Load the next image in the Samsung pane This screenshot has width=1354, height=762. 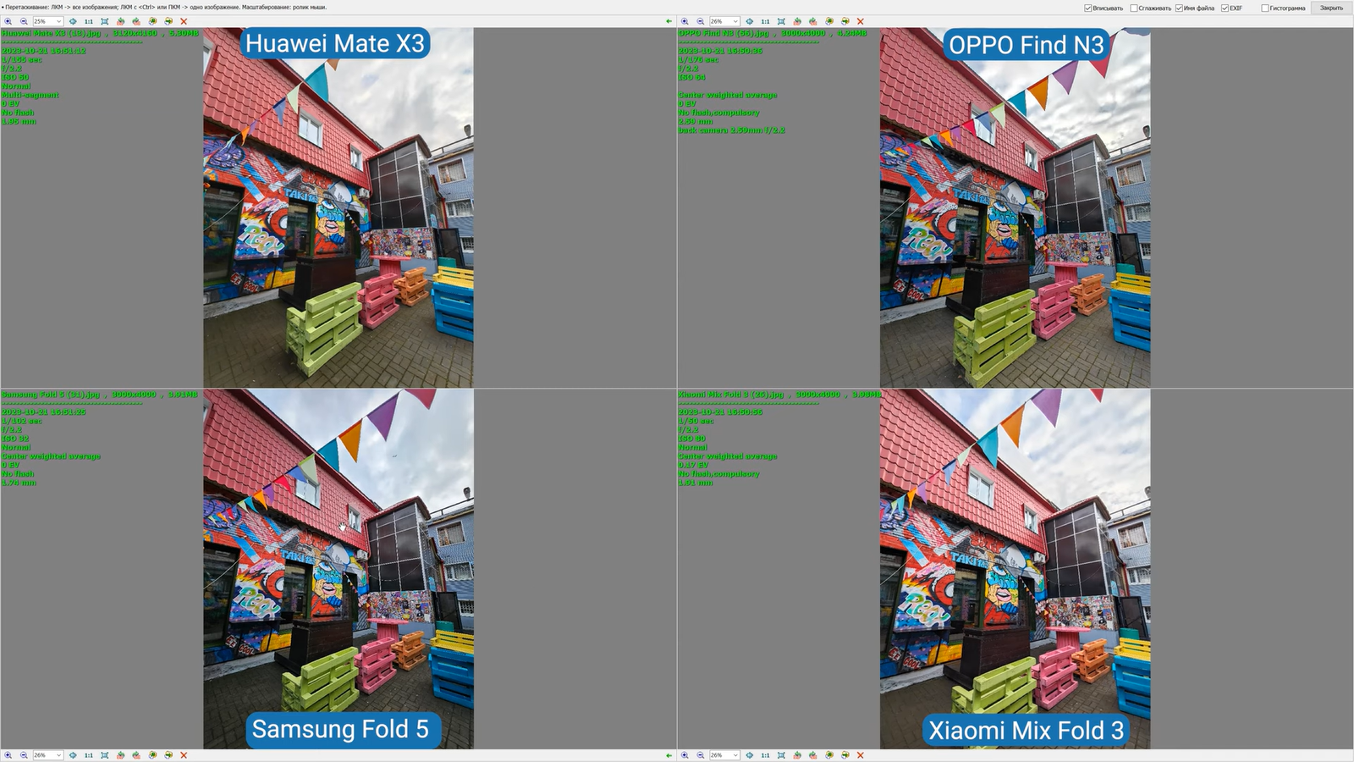tap(168, 755)
